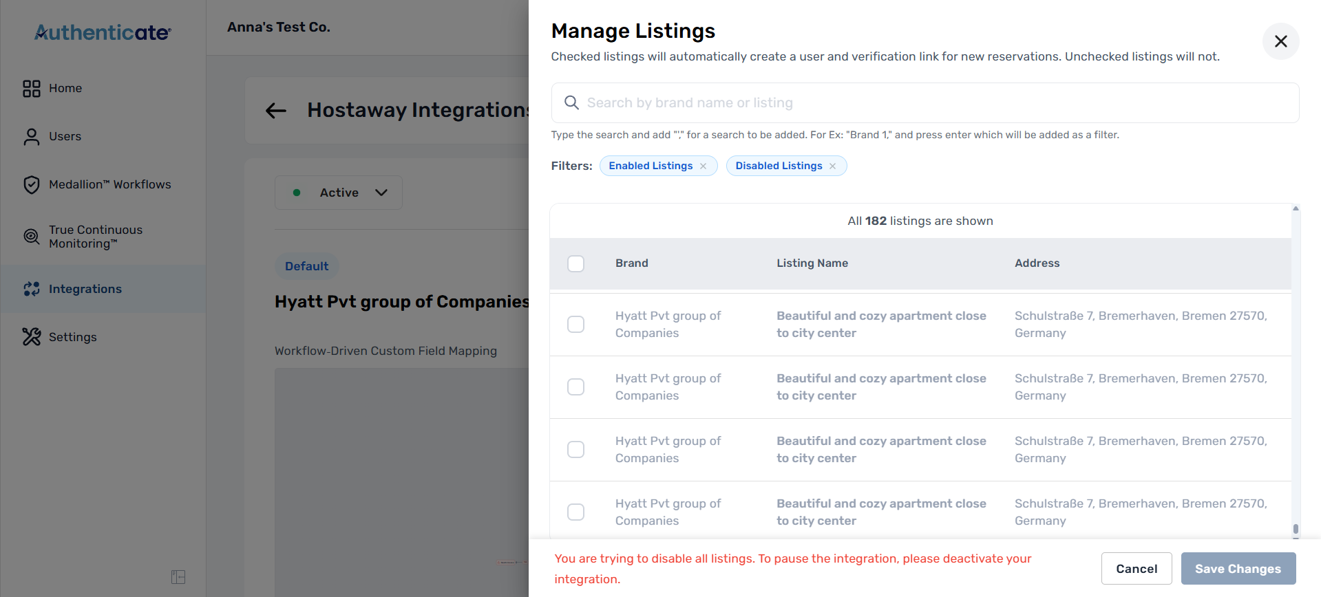Screen dimensions: 1321x597
Task: Click the Anna's Test Co. company name
Action: tap(279, 27)
